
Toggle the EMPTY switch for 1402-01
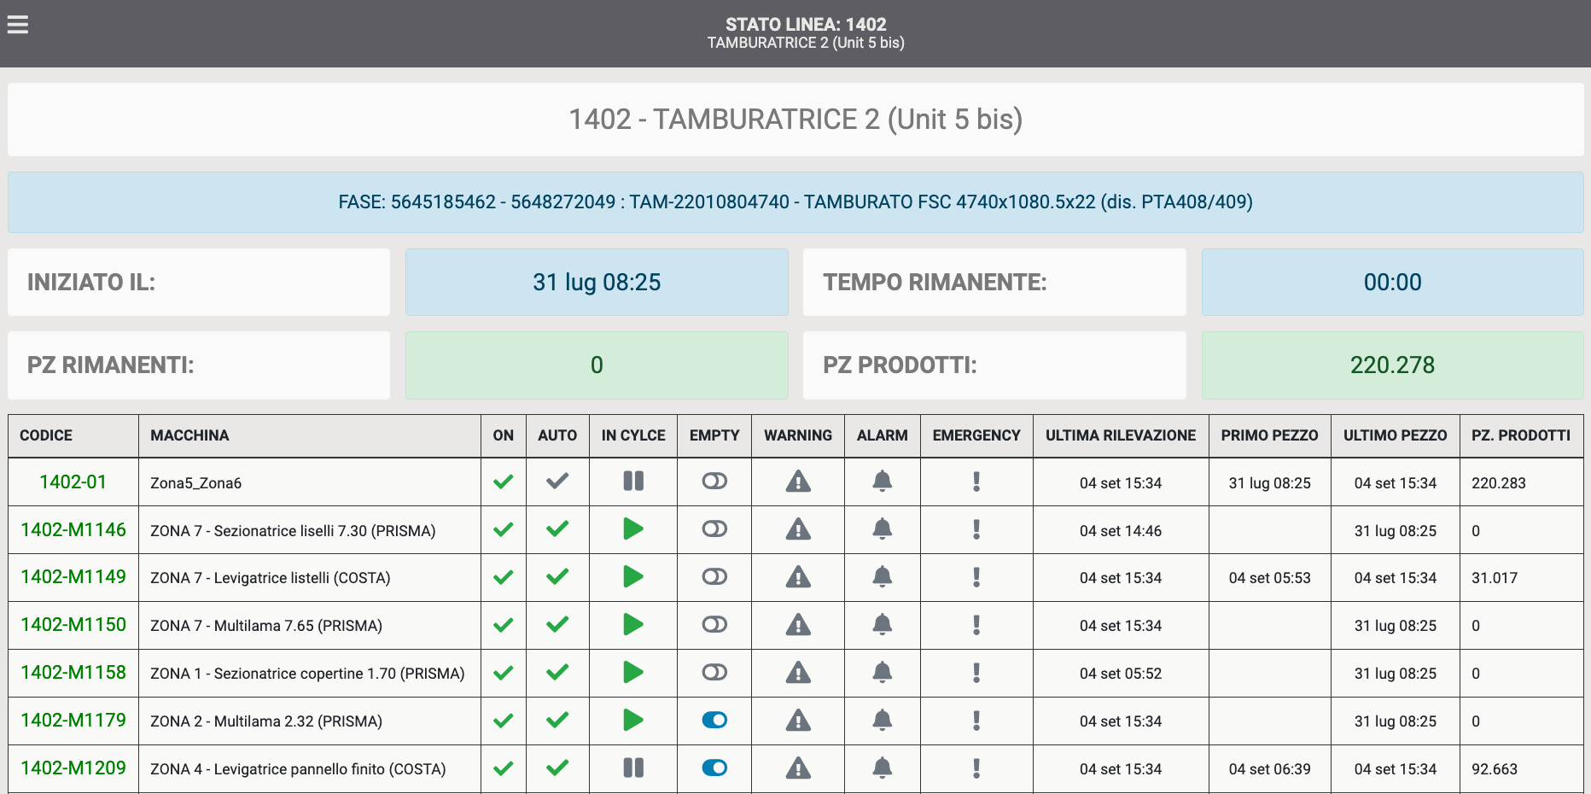point(714,482)
